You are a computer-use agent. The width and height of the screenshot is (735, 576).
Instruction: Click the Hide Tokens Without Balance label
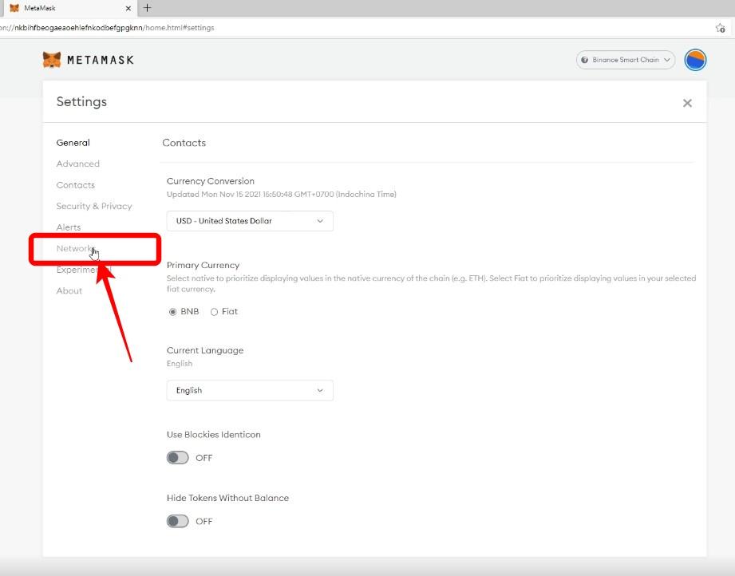227,498
